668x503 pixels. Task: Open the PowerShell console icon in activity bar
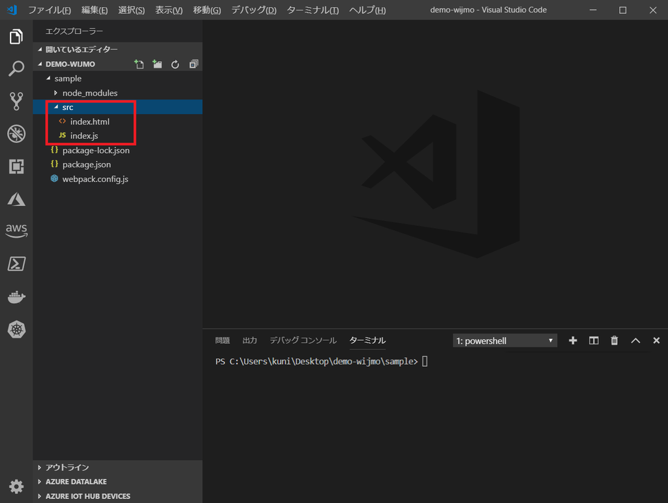(x=16, y=264)
